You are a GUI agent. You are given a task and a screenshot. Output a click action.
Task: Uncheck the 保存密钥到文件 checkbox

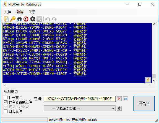(6, 102)
